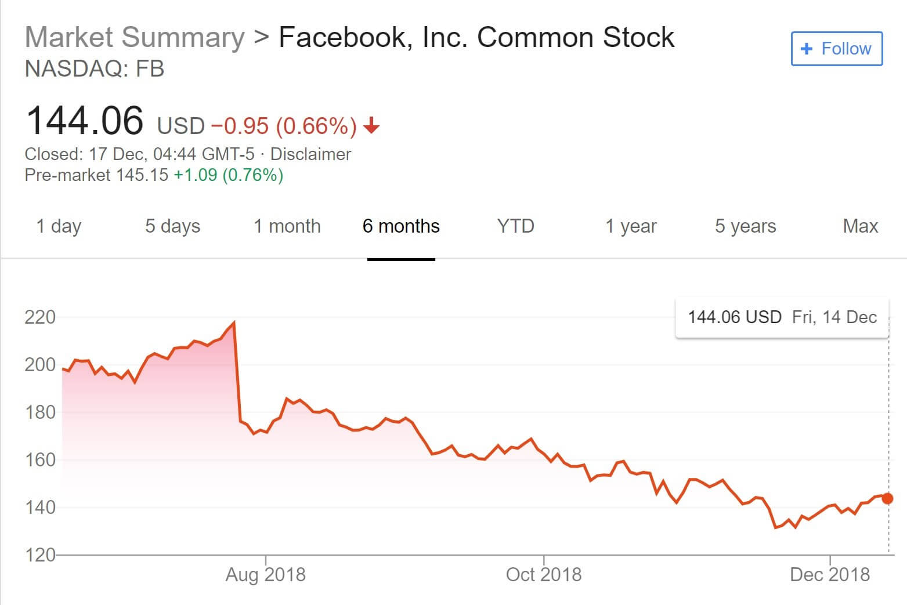Open the Disclaimer link
907x605 pixels.
310,154
